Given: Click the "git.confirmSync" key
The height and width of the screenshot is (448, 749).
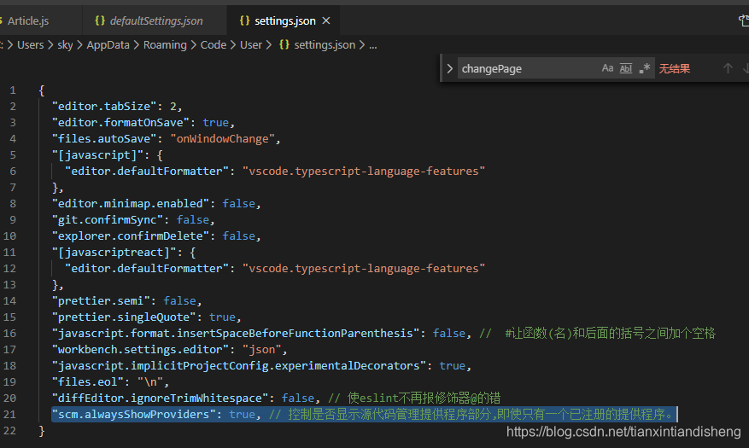Looking at the screenshot, I should click(108, 220).
